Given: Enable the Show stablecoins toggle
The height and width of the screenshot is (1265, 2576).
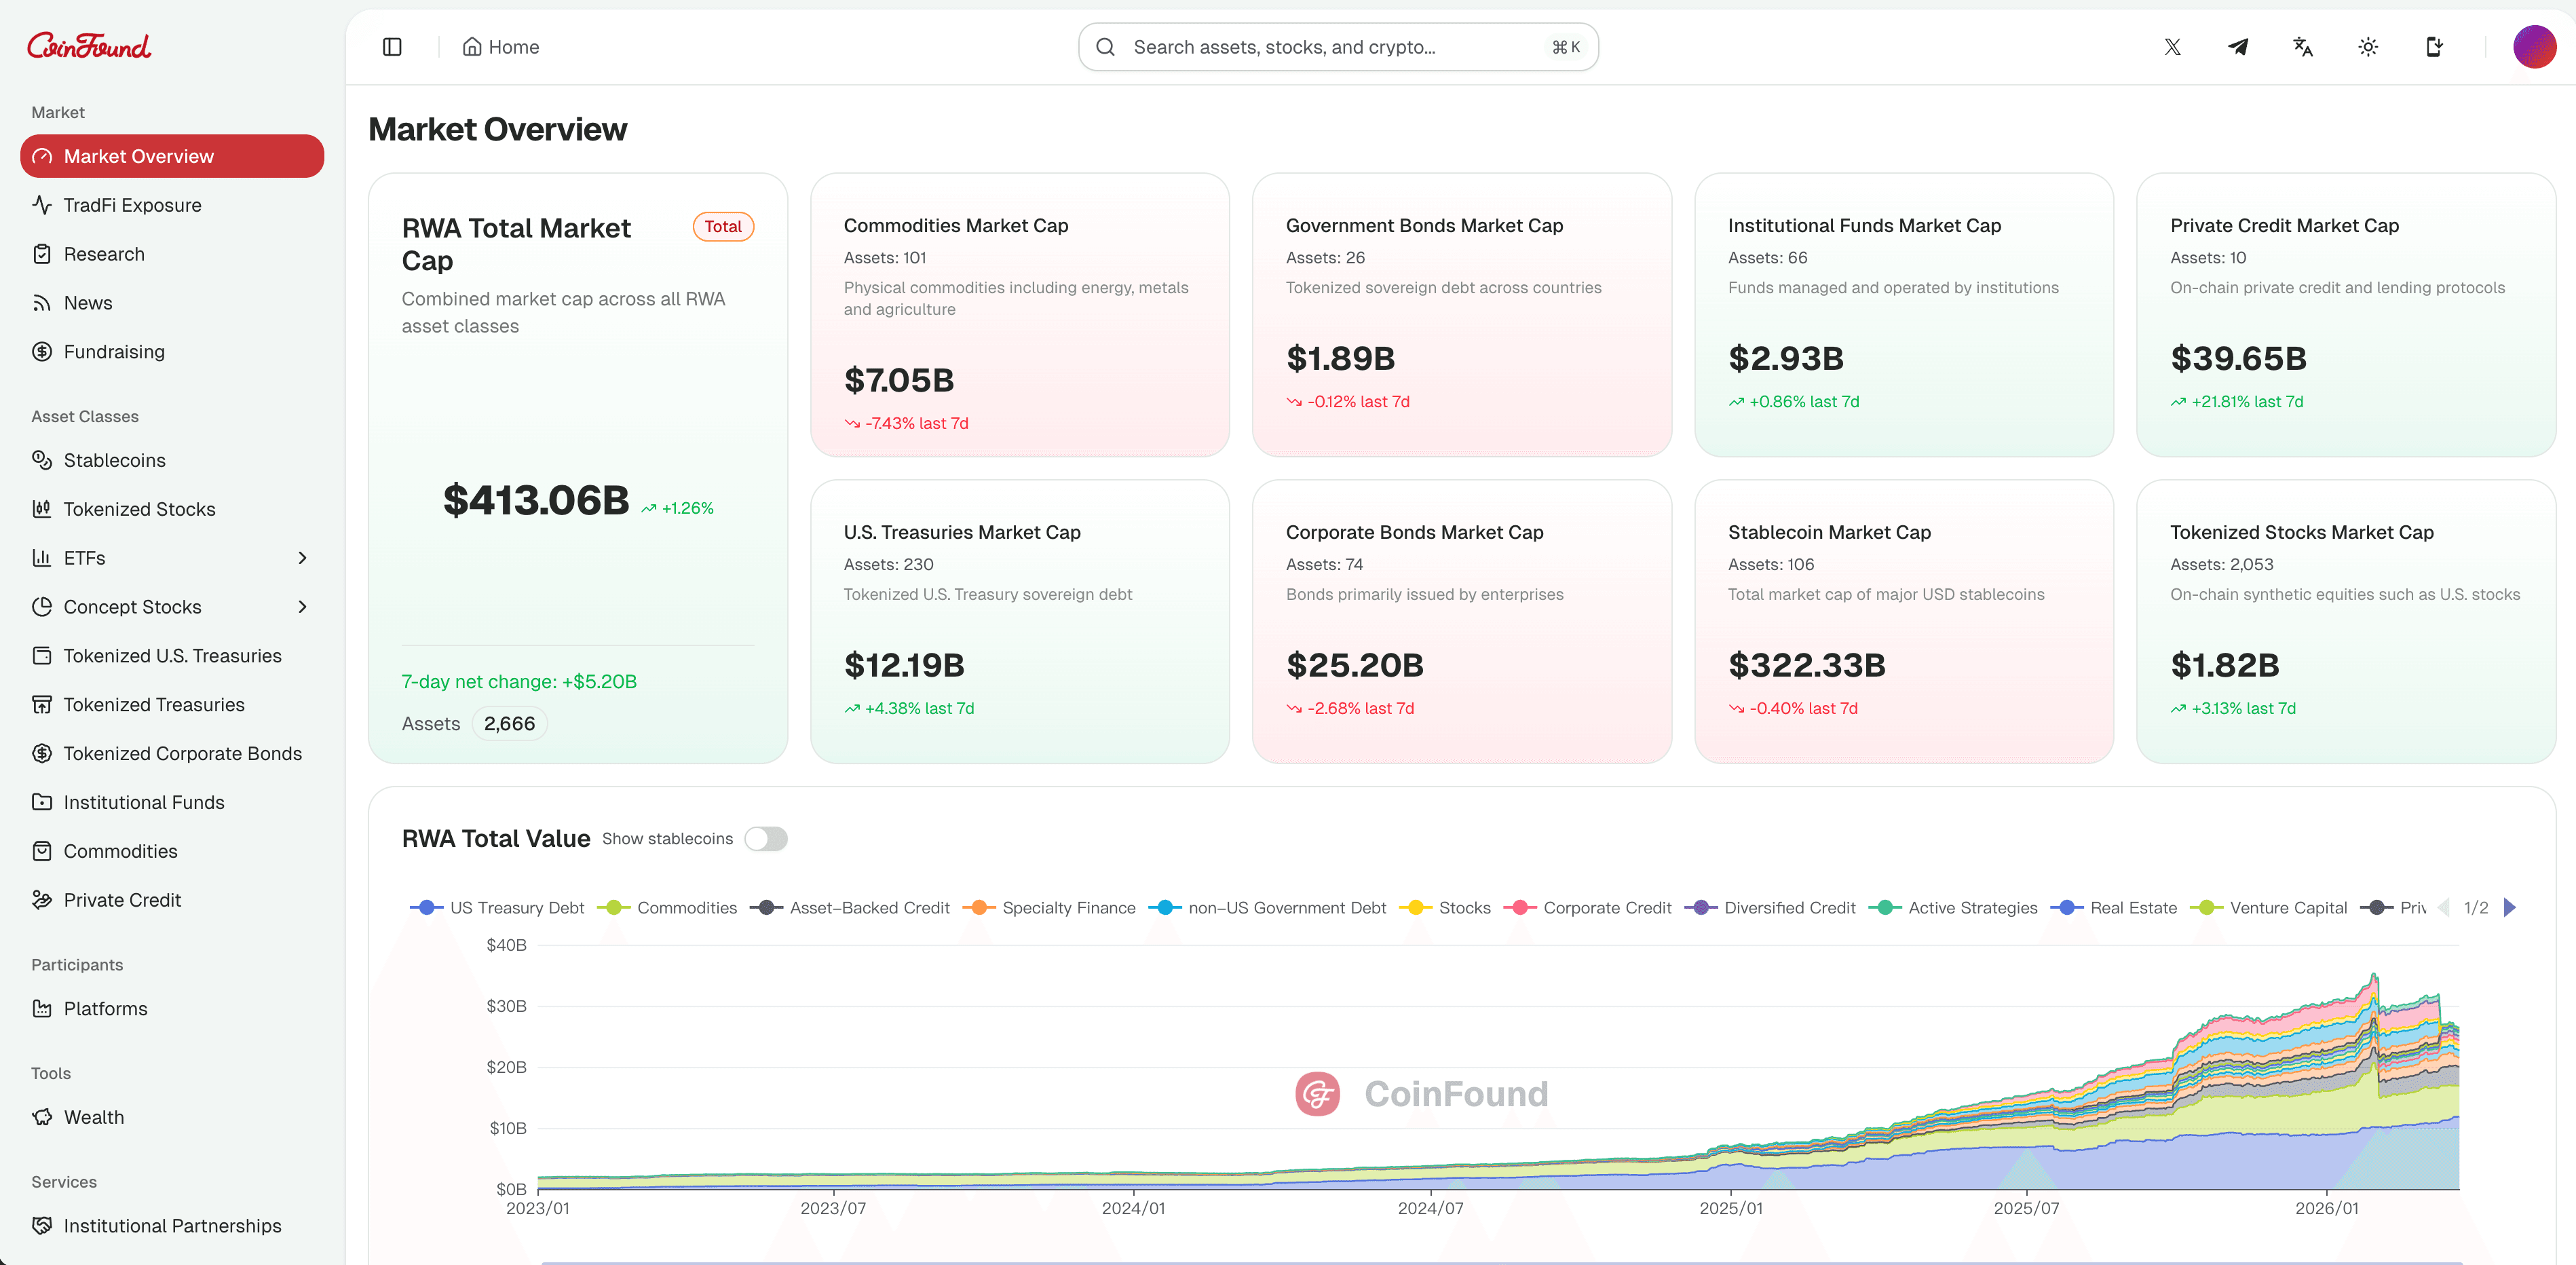Looking at the screenshot, I should tap(766, 839).
